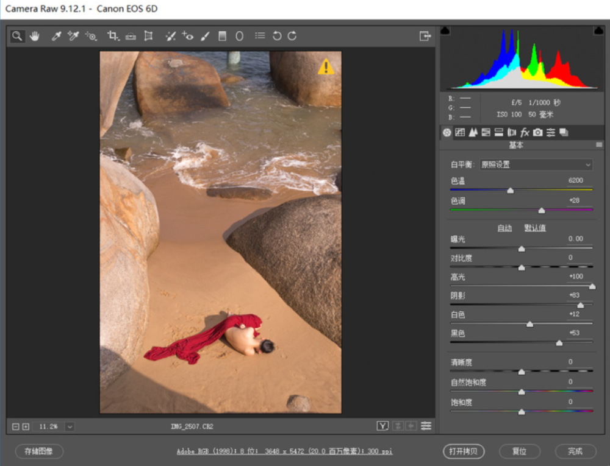This screenshot has width=610, height=466.
Task: Click the 色温 temperature slider handle
Action: click(x=511, y=191)
